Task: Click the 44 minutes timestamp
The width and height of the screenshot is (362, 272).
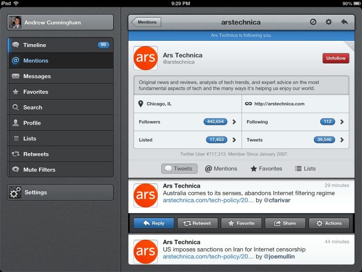Action: [x=337, y=241]
